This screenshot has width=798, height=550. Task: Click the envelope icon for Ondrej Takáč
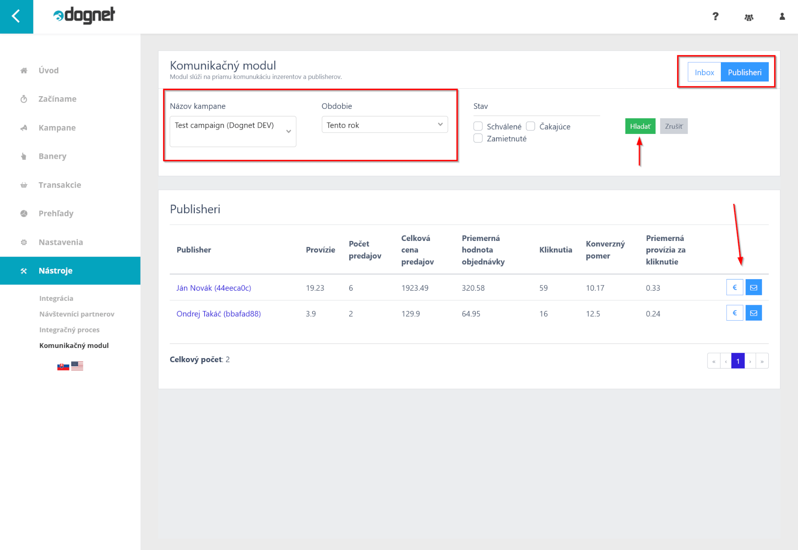pyautogui.click(x=754, y=313)
